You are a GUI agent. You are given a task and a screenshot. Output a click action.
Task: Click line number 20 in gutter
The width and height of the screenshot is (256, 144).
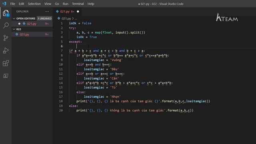[x=61, y=110]
